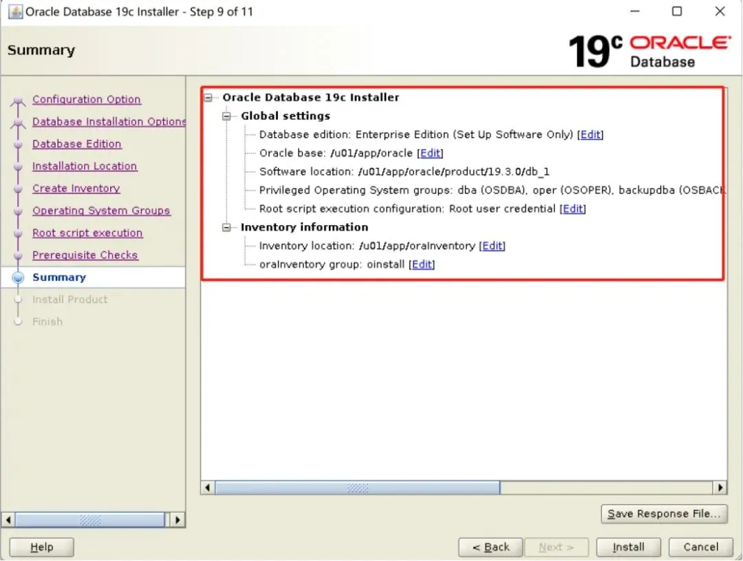The image size is (743, 561).
Task: Click the summary pane horizontal scrollbar thumb
Action: point(357,487)
